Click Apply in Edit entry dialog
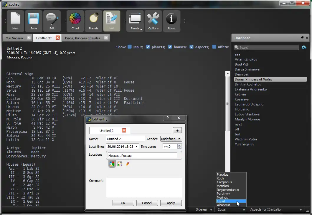Viewport: 312px width, 215px height. tap(171, 203)
